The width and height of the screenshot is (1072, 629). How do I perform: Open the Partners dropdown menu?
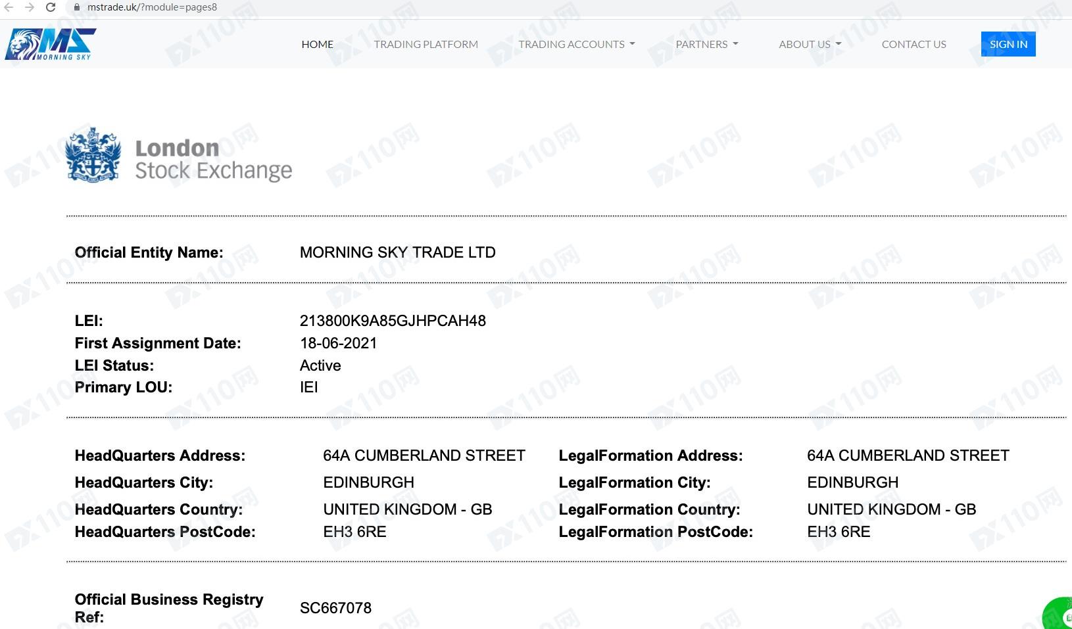(706, 44)
